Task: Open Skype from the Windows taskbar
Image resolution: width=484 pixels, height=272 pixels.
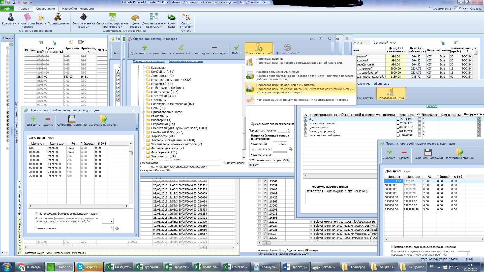Action: 89,267
